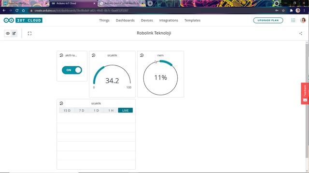Screen dimensions: 309x173
Task: Share the Robolink Teknoloji dashboard
Action: pyautogui.click(x=300, y=33)
